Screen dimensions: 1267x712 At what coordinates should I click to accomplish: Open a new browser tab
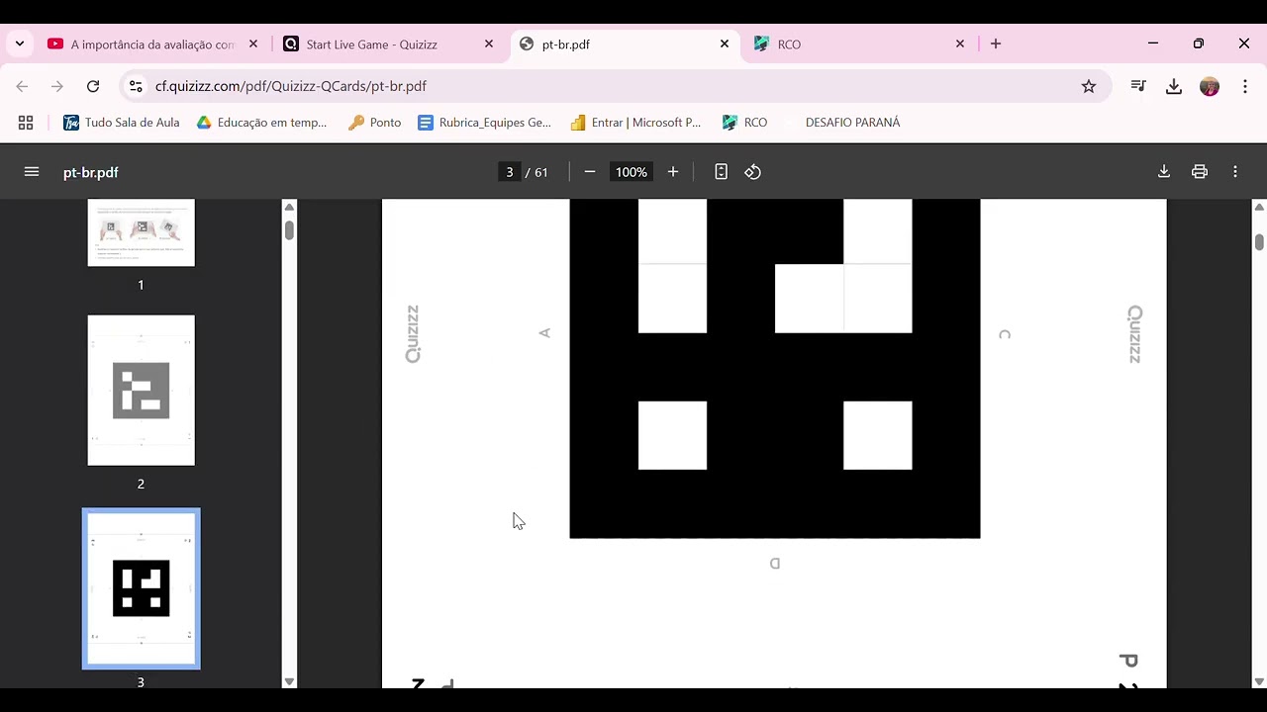(x=996, y=44)
